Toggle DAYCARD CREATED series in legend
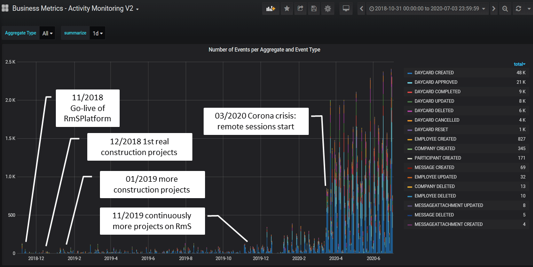 click(434, 73)
